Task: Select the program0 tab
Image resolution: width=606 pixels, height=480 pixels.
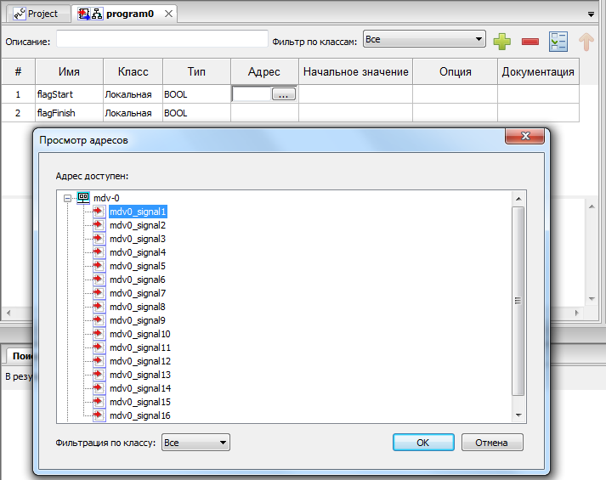Action: [123, 14]
